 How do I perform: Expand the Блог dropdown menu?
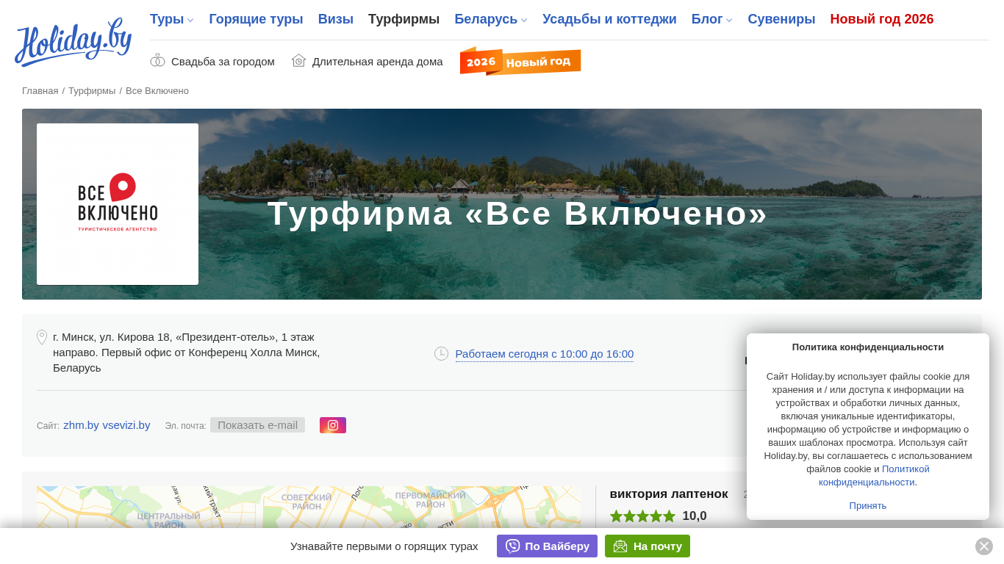point(711,20)
